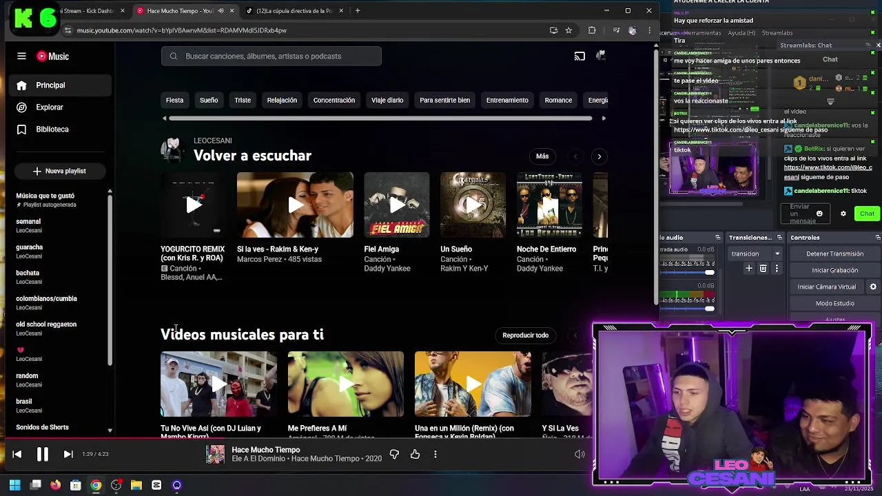
Task: Click Más in Volver a escuchar
Action: pos(542,156)
